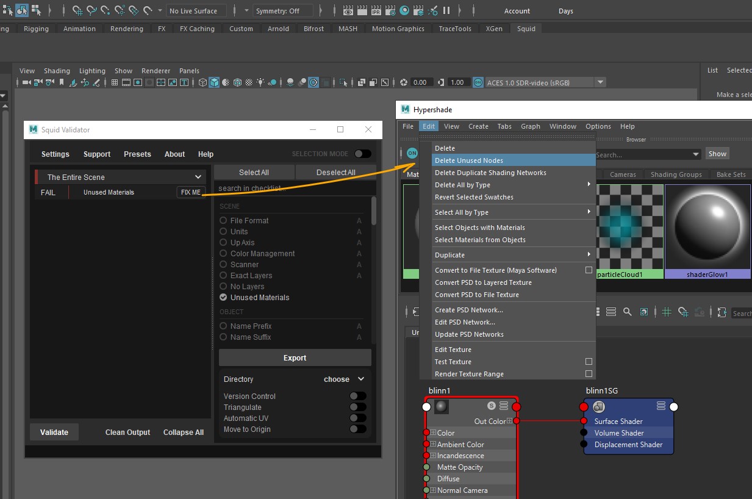Click the Show button in Hypershade browser
The image size is (752, 499).
(x=717, y=154)
